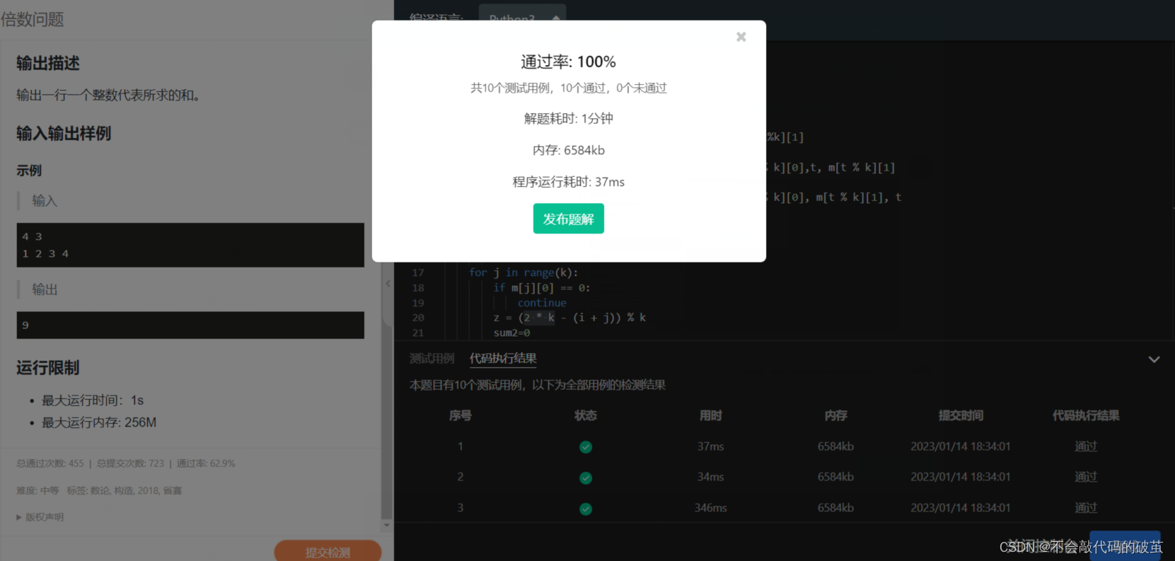Screen dimensions: 1175x561
Task: Click the 提交时间 column header
Action: coord(961,415)
